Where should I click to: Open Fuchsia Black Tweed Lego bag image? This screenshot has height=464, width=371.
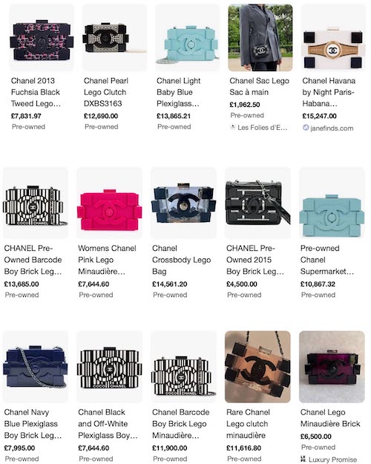coord(42,38)
